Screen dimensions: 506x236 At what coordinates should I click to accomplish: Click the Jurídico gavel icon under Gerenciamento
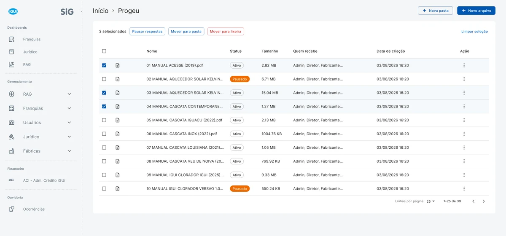(x=12, y=137)
